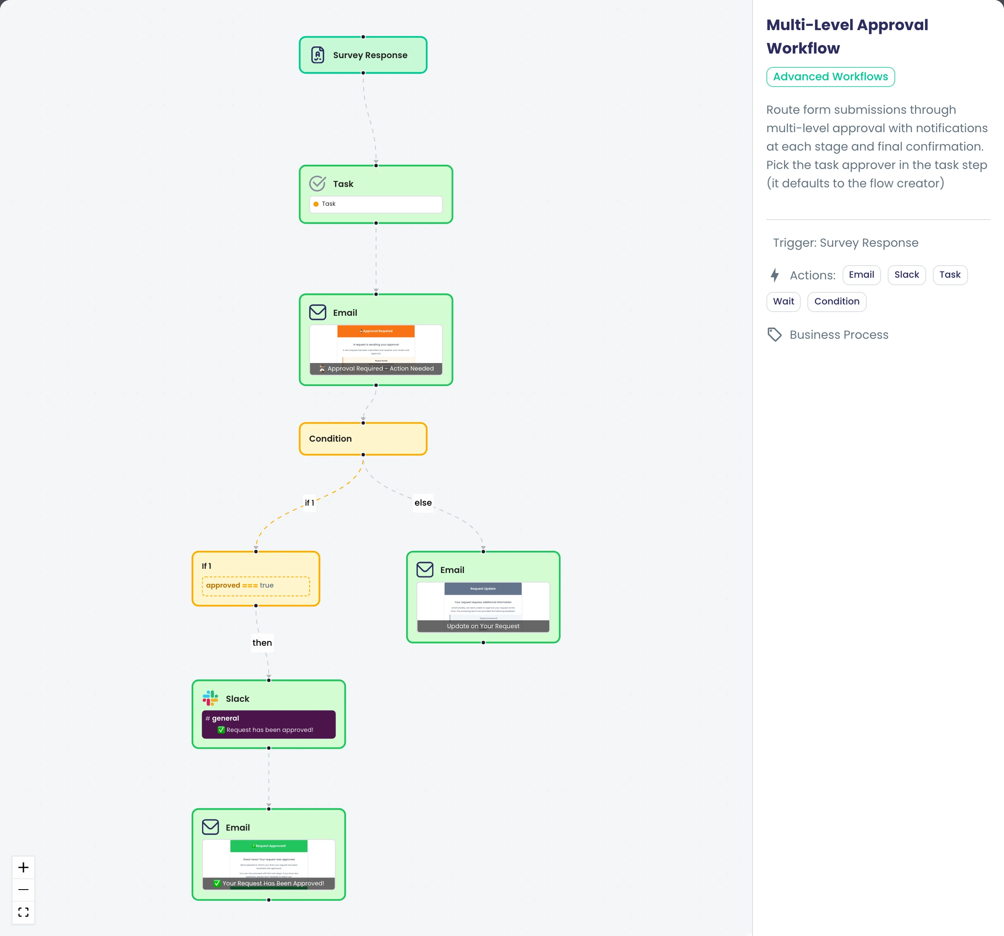Click the Condition action chip
This screenshot has width=1004, height=936.
pyautogui.click(x=837, y=302)
